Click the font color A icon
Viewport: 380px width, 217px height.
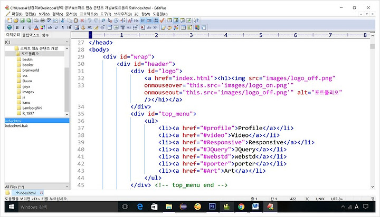coord(36,27)
